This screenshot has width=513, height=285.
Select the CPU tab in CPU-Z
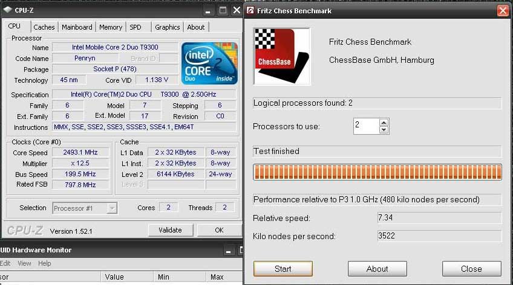(15, 26)
